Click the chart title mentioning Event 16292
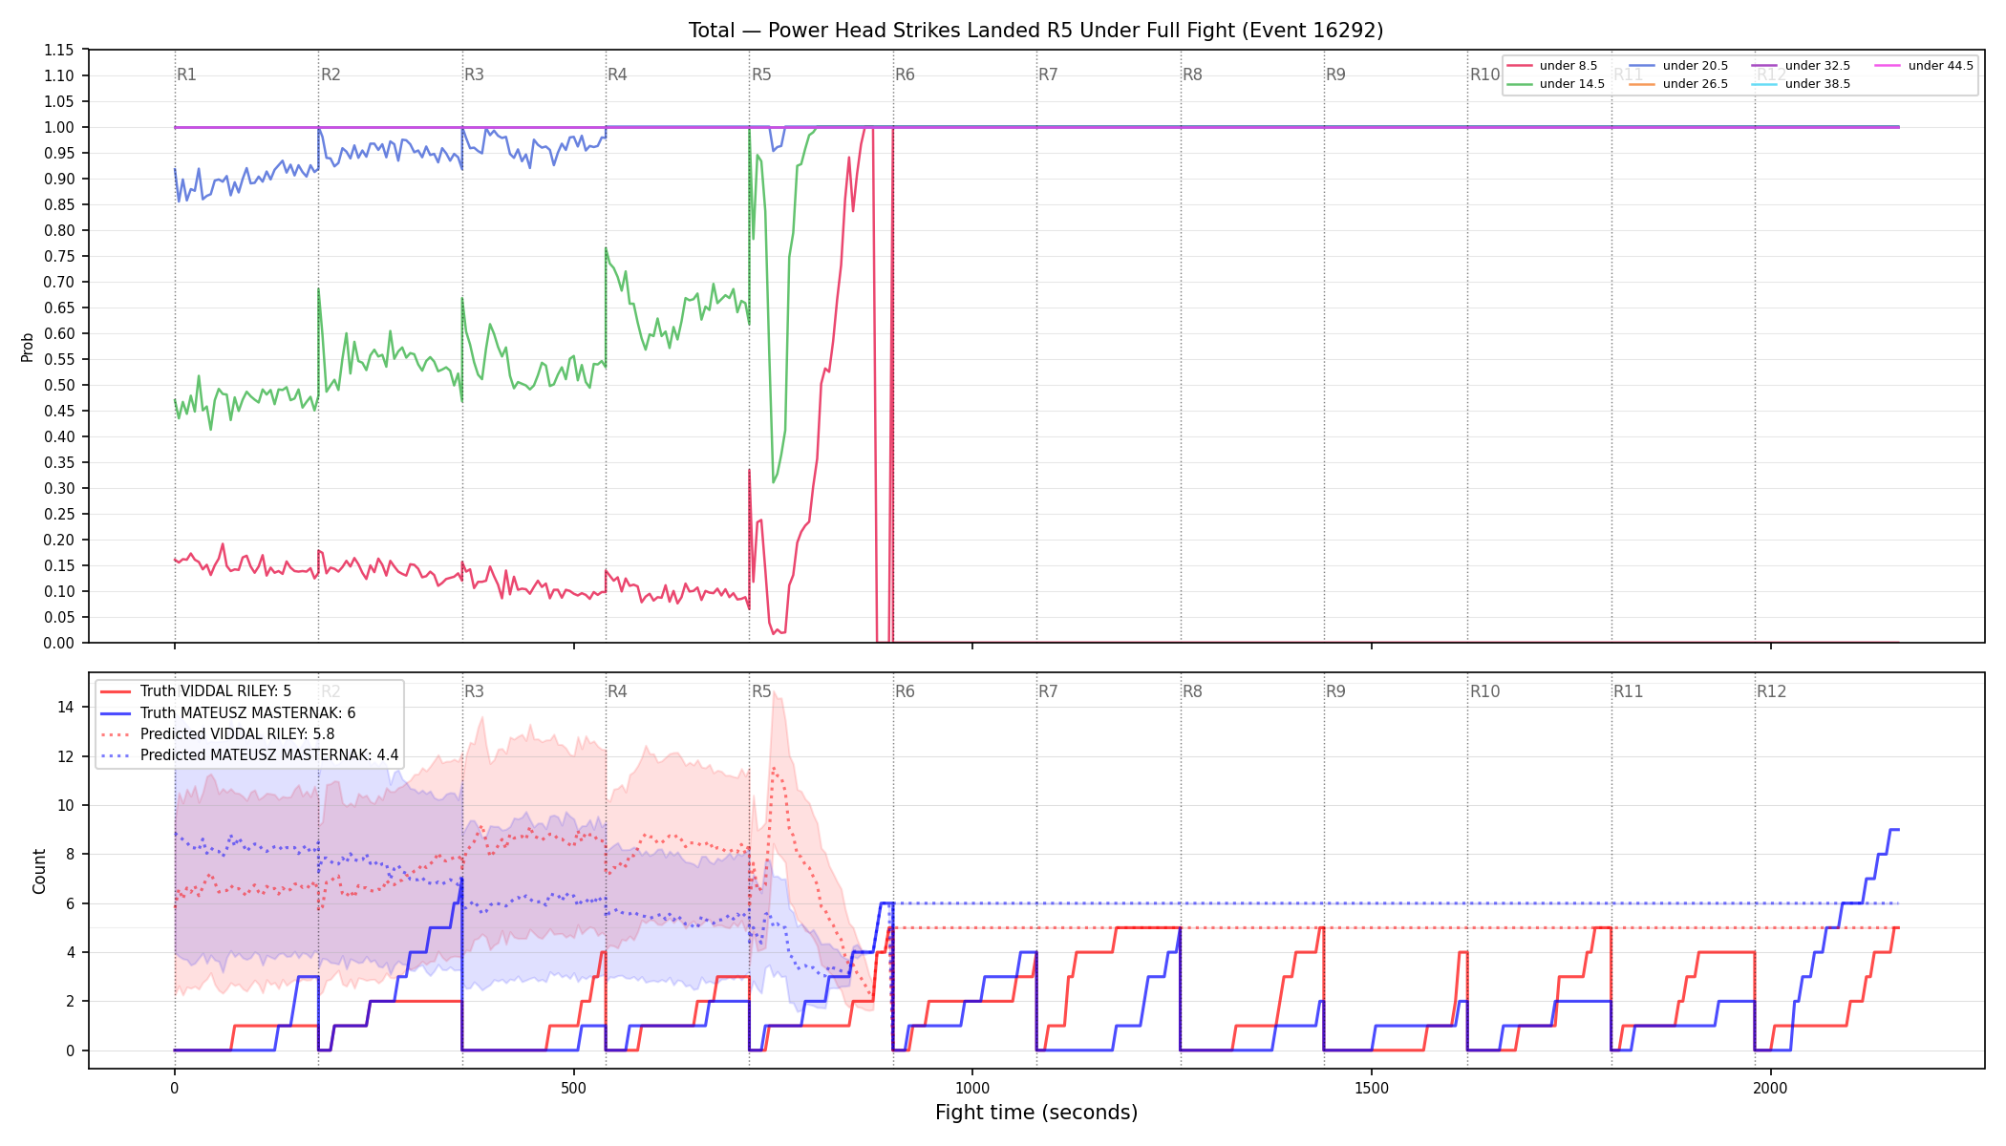 coord(1035,31)
